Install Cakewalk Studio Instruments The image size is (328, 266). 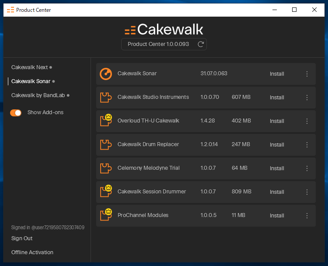click(x=277, y=98)
